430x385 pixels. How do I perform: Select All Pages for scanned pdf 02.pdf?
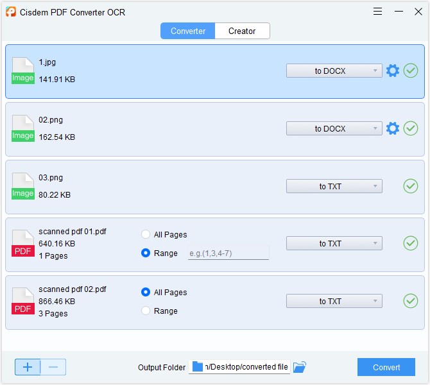coord(164,292)
